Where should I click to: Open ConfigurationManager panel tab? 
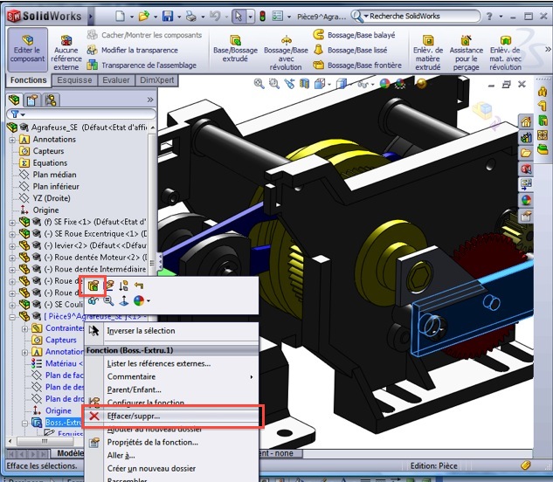[51, 100]
